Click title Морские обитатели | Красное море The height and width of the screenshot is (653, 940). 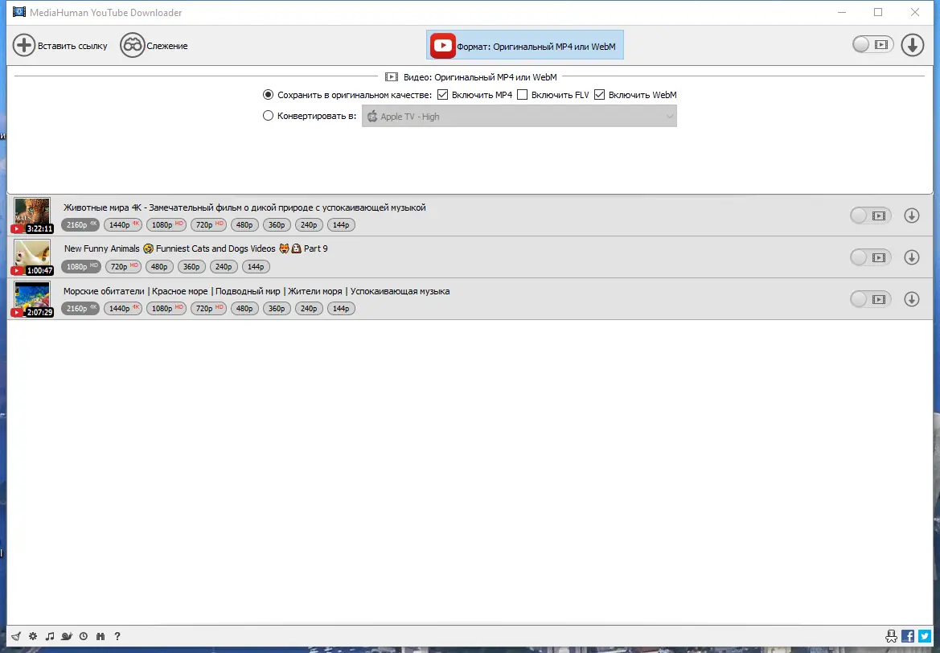click(257, 291)
